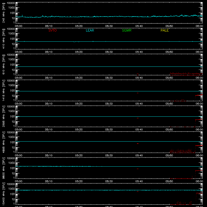Click the 05:40 tick label of 8800 MHz panel

pyautogui.click(x=139, y=181)
